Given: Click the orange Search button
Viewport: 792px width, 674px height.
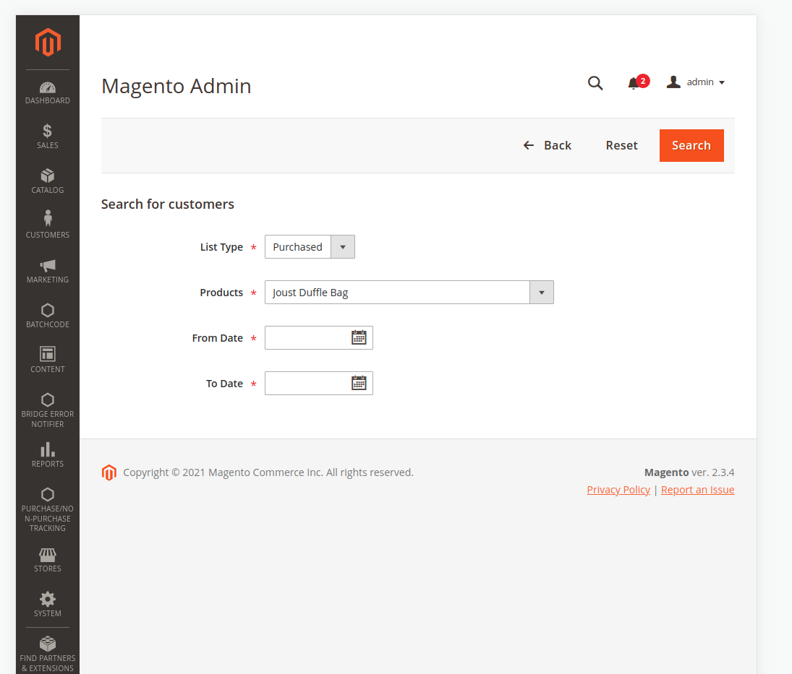Looking at the screenshot, I should coord(691,145).
